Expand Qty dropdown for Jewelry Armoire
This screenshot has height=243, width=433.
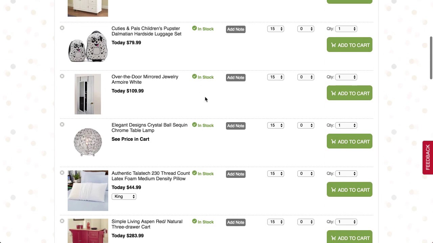click(x=346, y=77)
